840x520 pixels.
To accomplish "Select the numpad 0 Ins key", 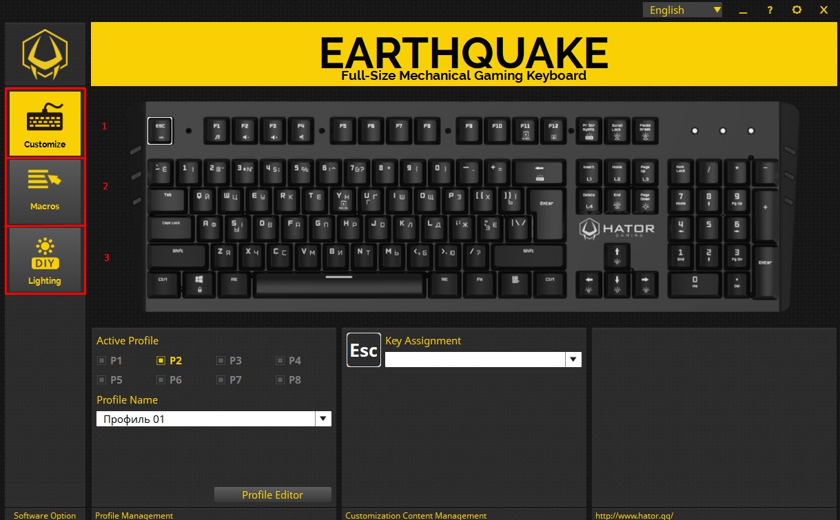I will 695,284.
